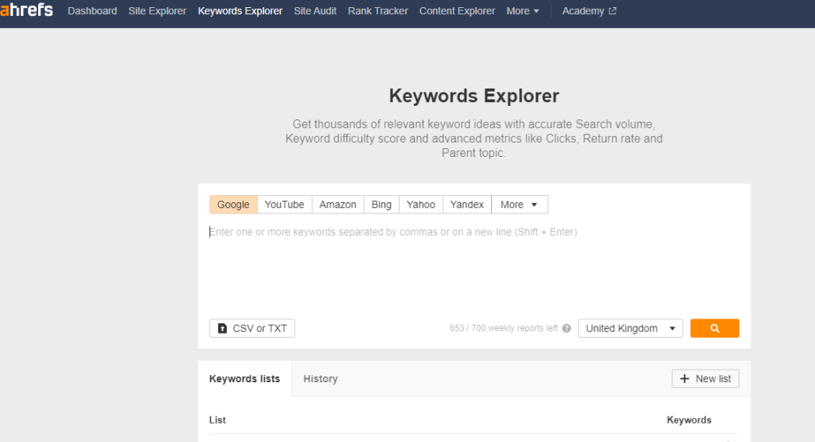Focus the keywords input field
This screenshot has height=442, width=815.
coord(474,268)
